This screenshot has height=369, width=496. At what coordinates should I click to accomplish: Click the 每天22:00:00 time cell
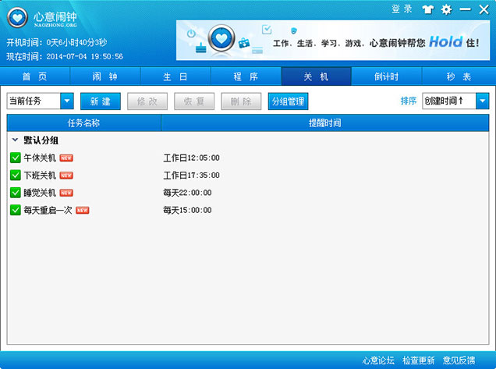click(x=187, y=193)
